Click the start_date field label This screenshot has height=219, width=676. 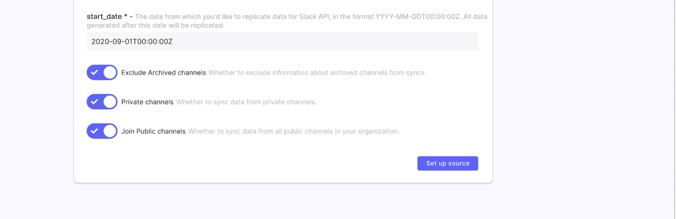[x=104, y=17]
